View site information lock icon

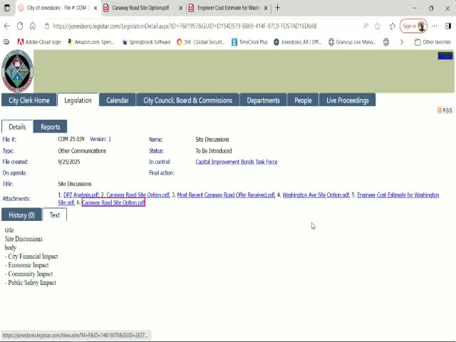[x=46, y=26]
